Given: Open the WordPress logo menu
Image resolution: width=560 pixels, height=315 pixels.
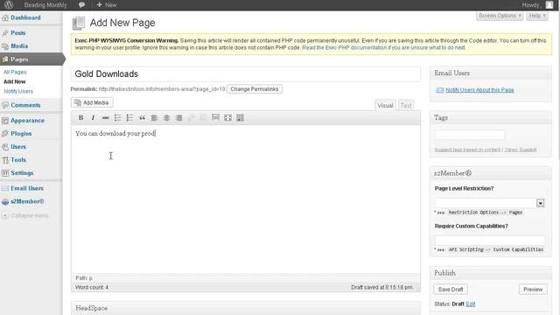Looking at the screenshot, I should click(x=9, y=5).
